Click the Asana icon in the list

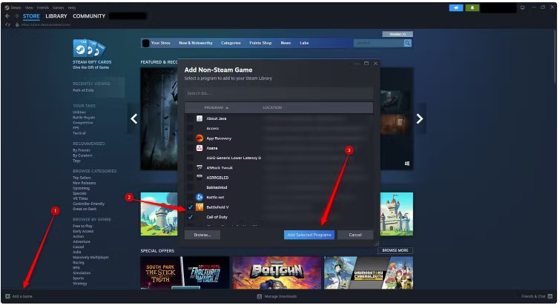click(200, 148)
